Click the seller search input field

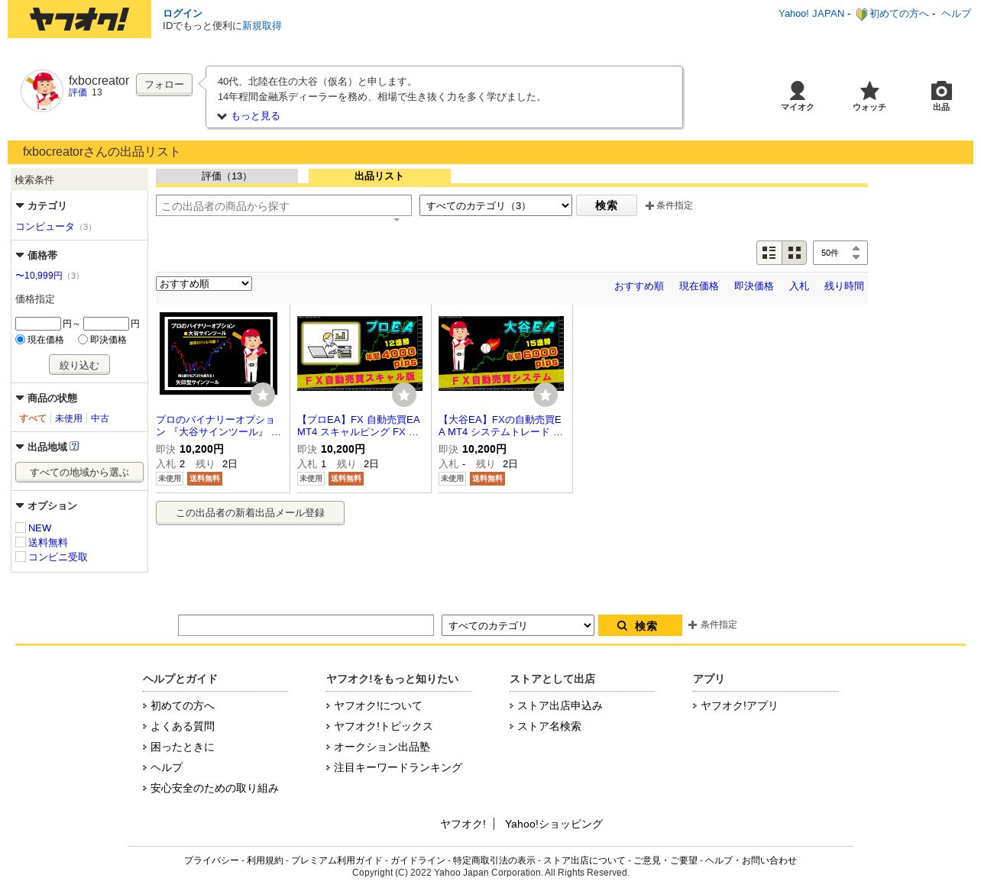pos(283,205)
